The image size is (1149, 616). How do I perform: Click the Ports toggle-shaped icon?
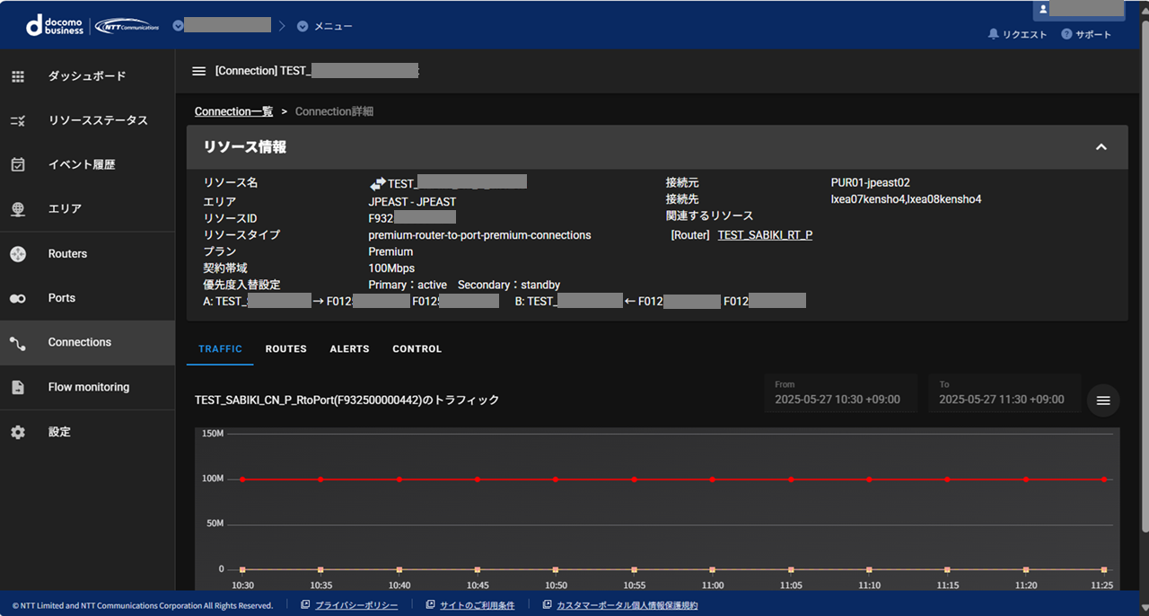[18, 298]
